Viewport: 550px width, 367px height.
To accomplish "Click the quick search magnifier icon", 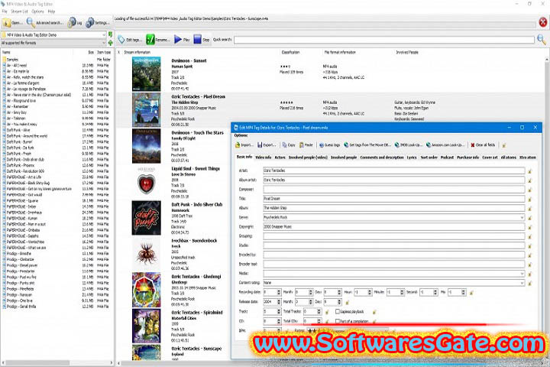I will 542,39.
